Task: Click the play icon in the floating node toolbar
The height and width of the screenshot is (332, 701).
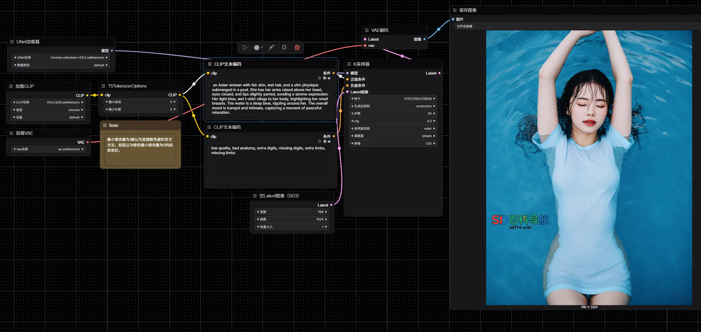Action: (245, 47)
